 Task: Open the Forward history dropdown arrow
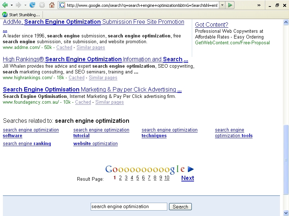coord(25,5)
